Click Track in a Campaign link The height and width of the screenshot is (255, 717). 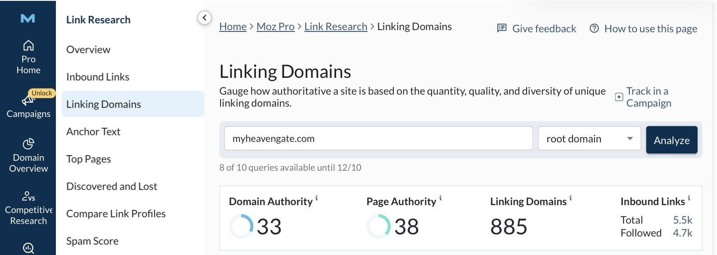(649, 97)
